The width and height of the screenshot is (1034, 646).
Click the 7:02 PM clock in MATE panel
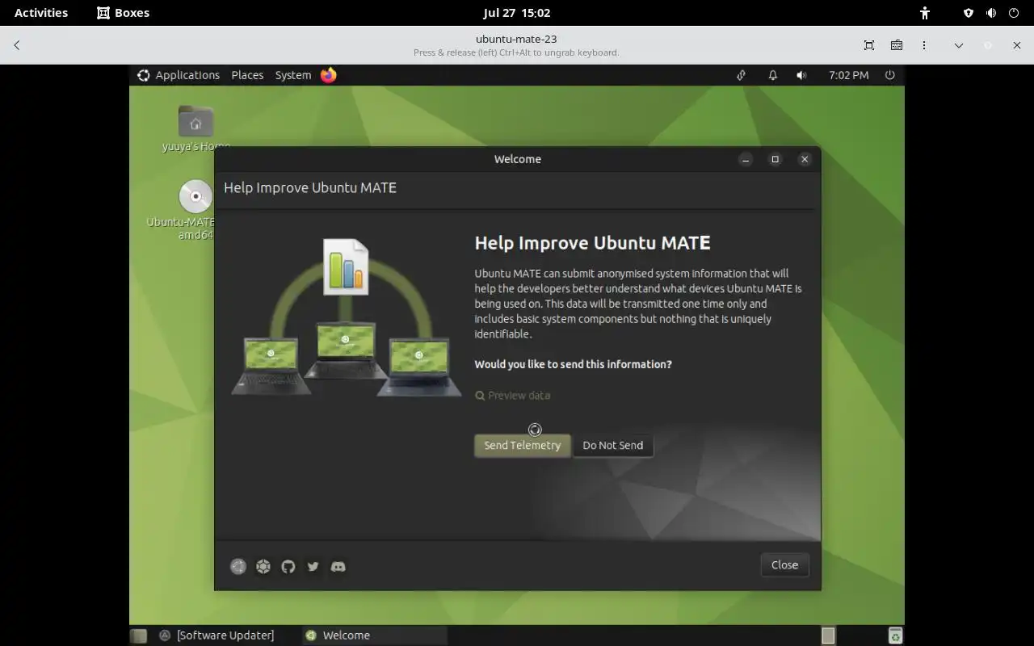[849, 75]
